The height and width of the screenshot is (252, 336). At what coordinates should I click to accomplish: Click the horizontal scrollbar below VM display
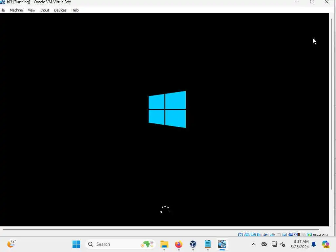click(161, 229)
